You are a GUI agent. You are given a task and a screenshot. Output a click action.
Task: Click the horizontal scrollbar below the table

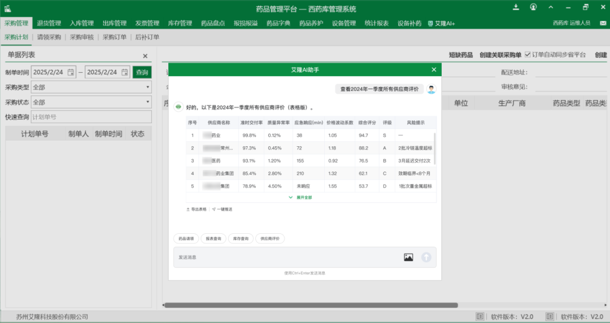pyautogui.click(x=311, y=305)
